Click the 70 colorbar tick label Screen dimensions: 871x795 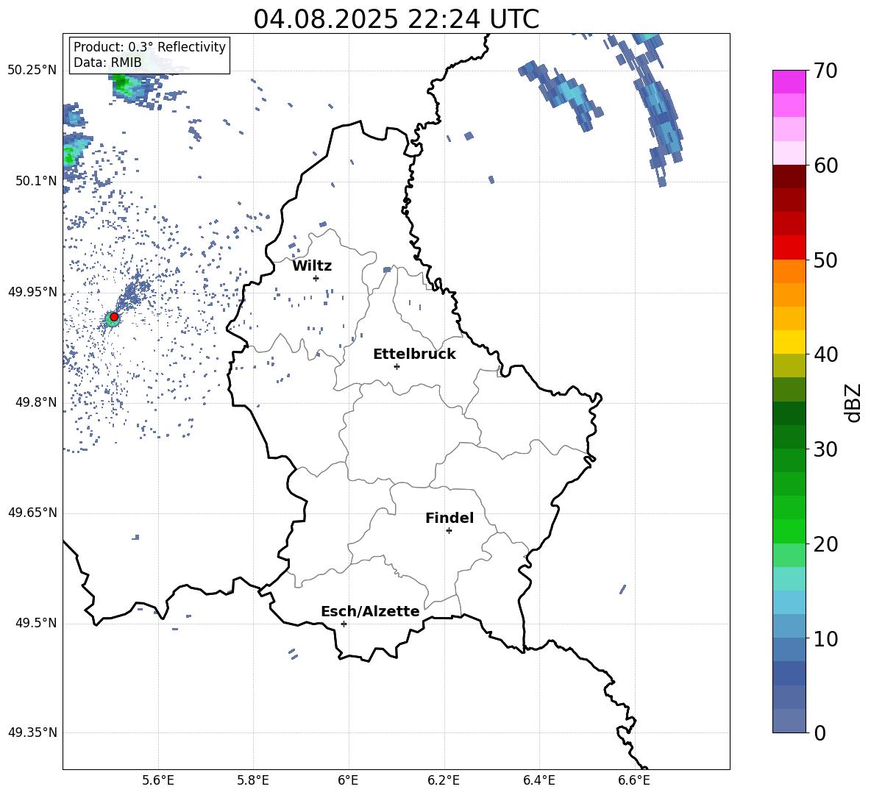pyautogui.click(x=825, y=71)
